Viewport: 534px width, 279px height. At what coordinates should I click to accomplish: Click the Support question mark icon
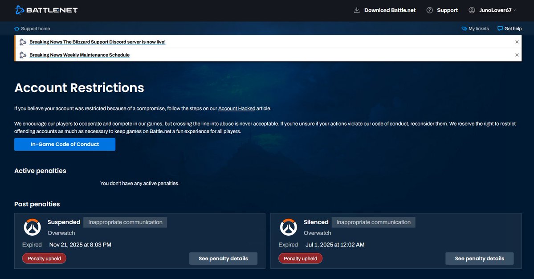click(430, 10)
